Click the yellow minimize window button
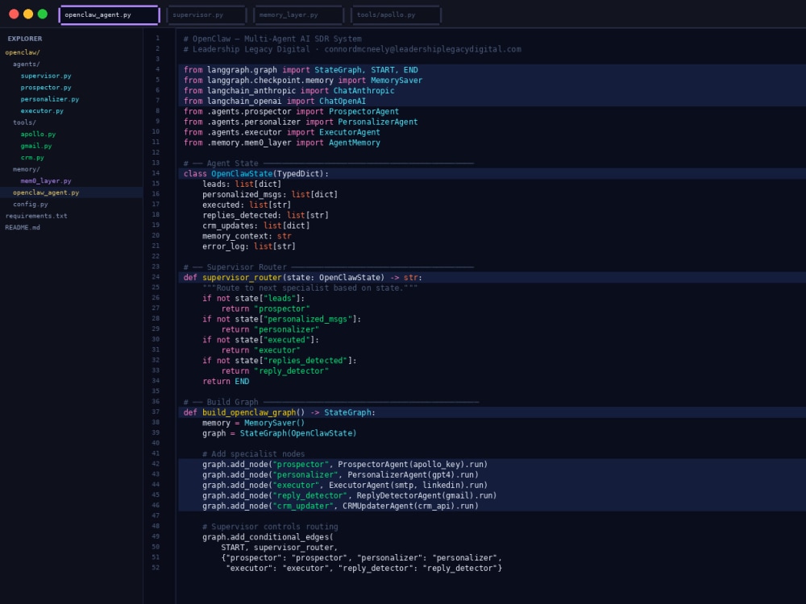Viewport: 806px width, 604px height. [28, 14]
